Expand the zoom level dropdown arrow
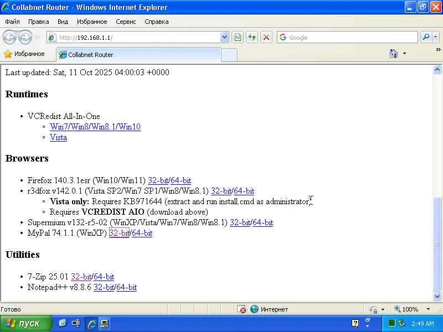 428,309
